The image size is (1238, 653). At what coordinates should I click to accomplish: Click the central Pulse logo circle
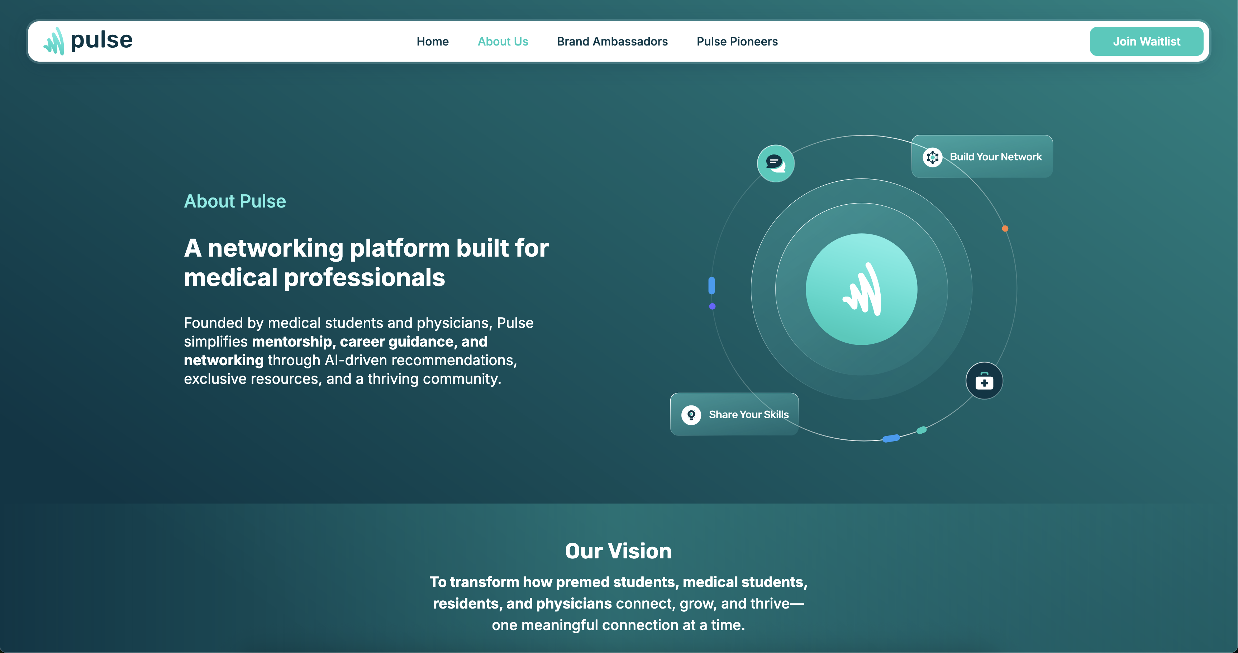click(x=861, y=289)
